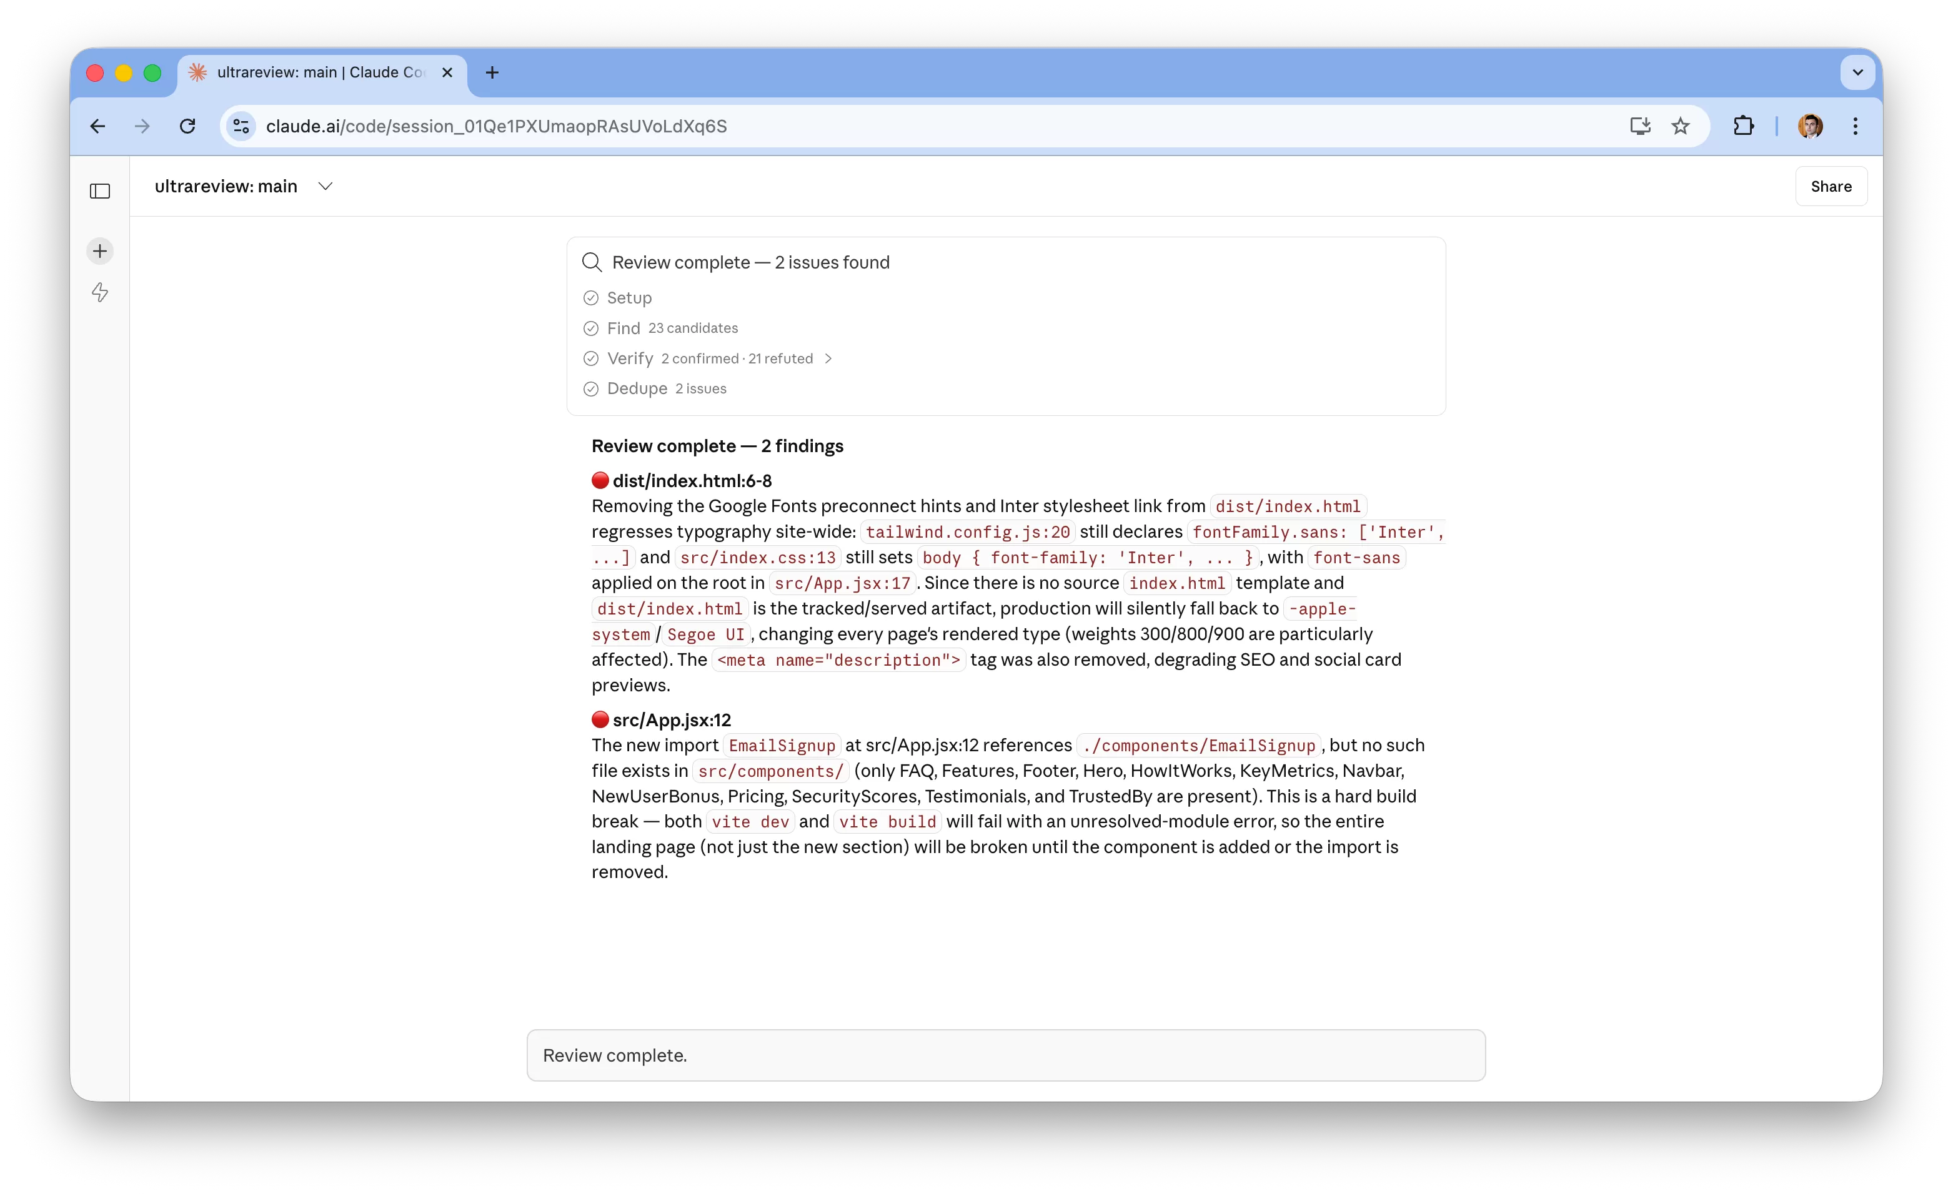View site information icon in address bar
This screenshot has height=1194, width=1953.
[241, 126]
